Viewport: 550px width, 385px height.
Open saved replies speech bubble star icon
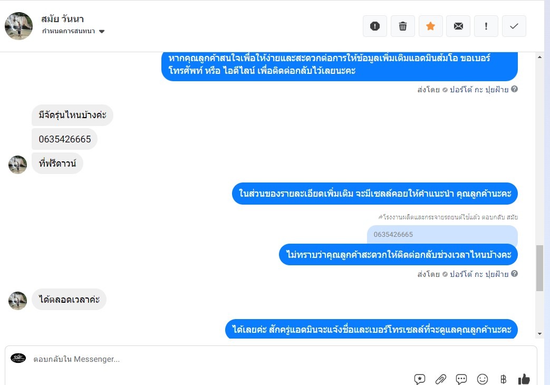[420, 379]
